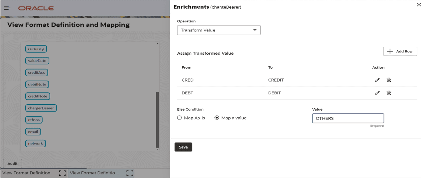Click the Value input field containing OTHERS
The image size is (424, 178).
(348, 118)
